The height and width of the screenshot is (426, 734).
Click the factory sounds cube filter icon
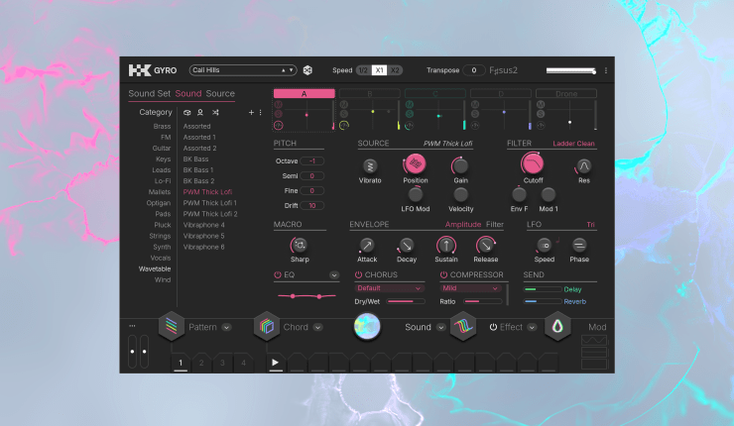pos(187,112)
